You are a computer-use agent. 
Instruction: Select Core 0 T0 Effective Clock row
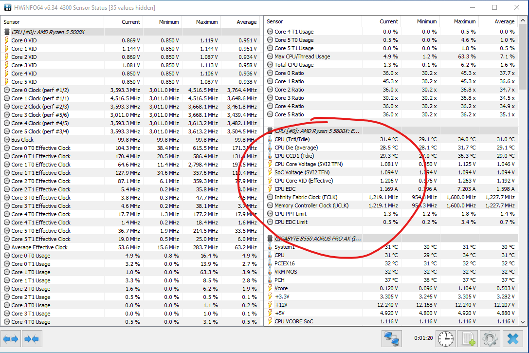point(131,148)
